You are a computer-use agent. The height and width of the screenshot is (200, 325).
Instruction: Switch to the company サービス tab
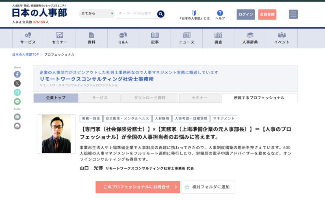click(100, 98)
